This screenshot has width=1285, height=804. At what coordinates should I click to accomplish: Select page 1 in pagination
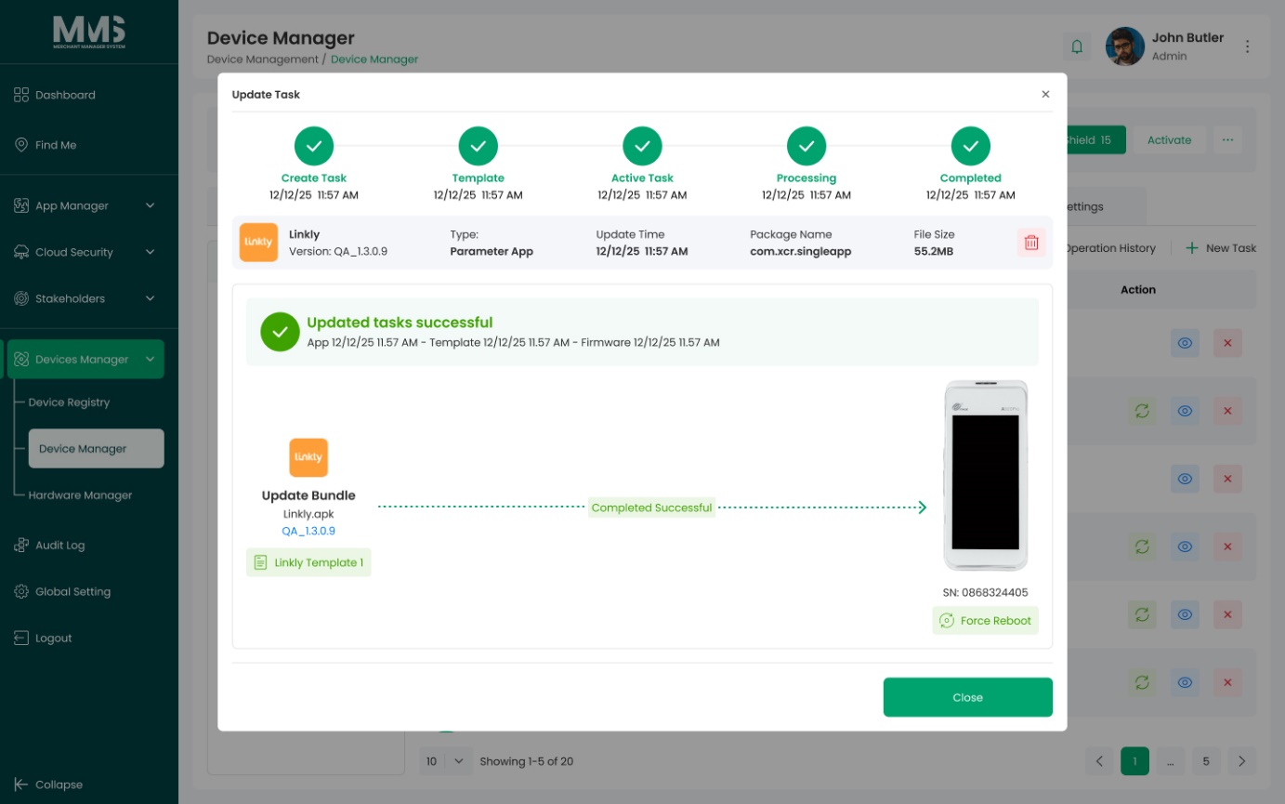(x=1134, y=761)
